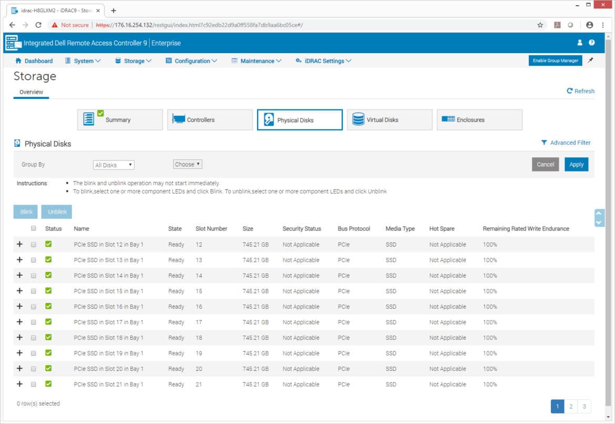The height and width of the screenshot is (424, 615).
Task: Click the browser reload icon
Action: pyautogui.click(x=38, y=25)
